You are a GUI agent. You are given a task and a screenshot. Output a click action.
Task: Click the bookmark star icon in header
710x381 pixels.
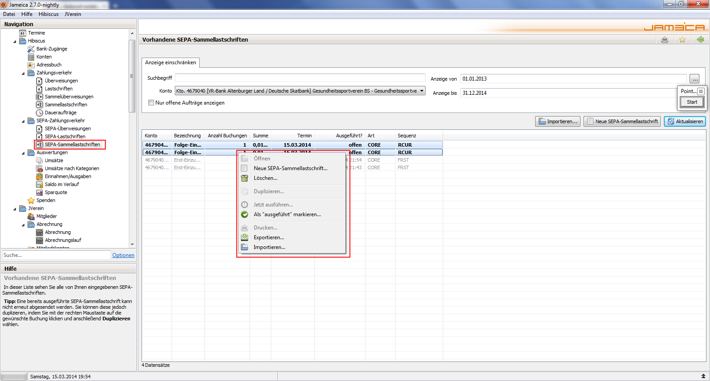[x=682, y=40]
